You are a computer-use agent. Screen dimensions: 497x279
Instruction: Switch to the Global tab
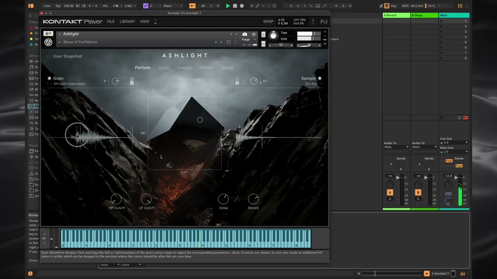(x=228, y=68)
